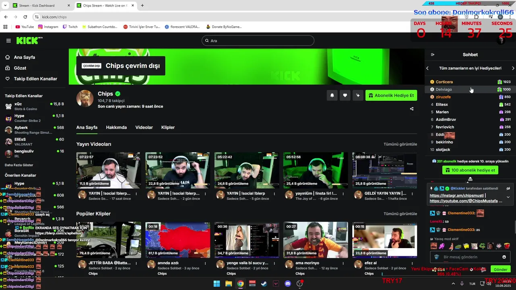
Task: Click the site info icon in address bar
Action: (x=37, y=17)
